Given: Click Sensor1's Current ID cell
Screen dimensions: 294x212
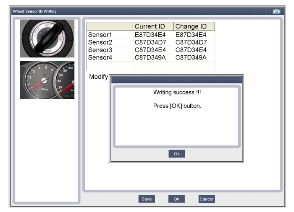Looking at the screenshot, I should click(153, 35).
